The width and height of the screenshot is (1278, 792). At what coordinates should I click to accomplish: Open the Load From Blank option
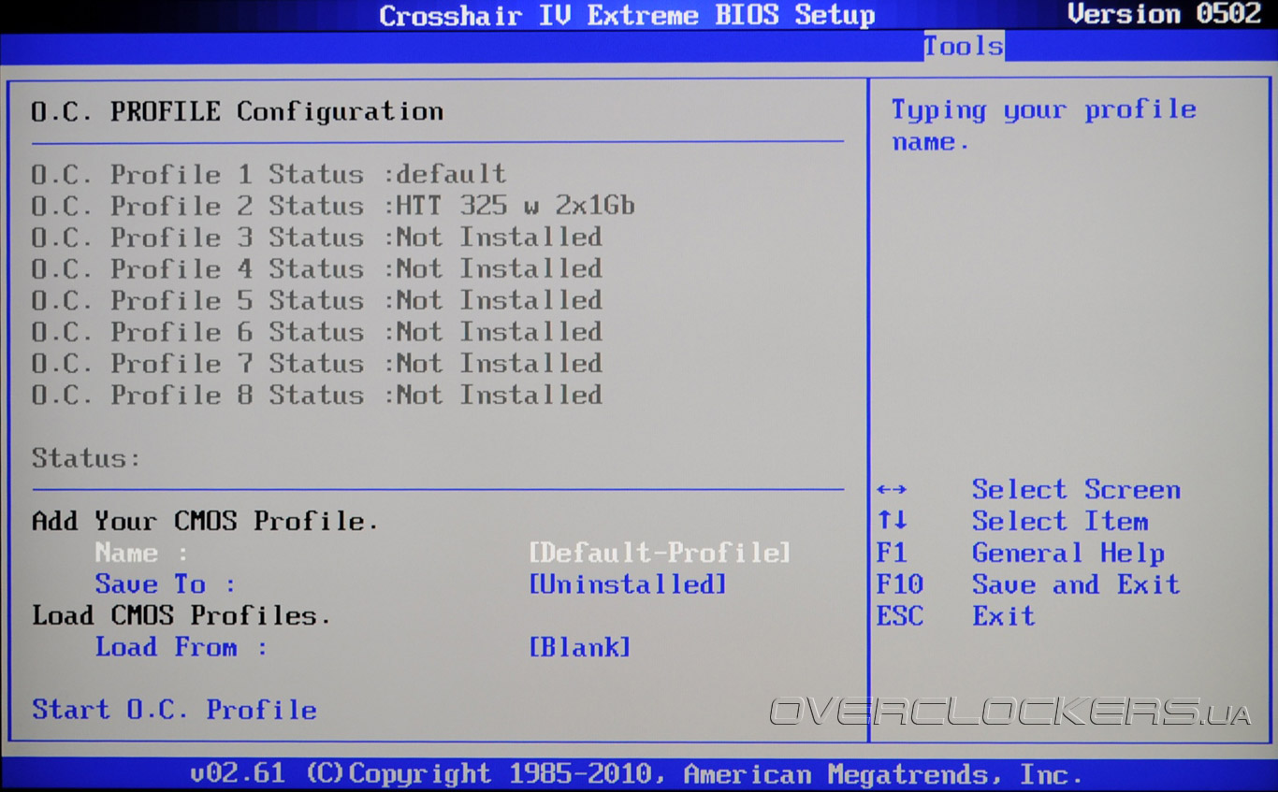tap(580, 647)
